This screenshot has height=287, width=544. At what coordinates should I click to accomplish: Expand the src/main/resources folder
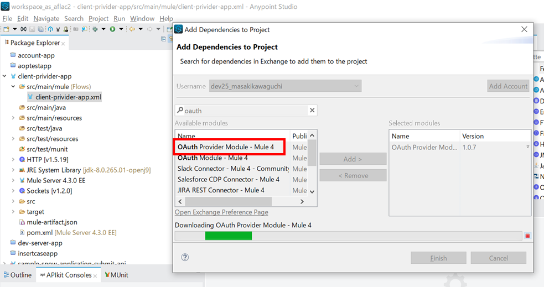[13, 118]
